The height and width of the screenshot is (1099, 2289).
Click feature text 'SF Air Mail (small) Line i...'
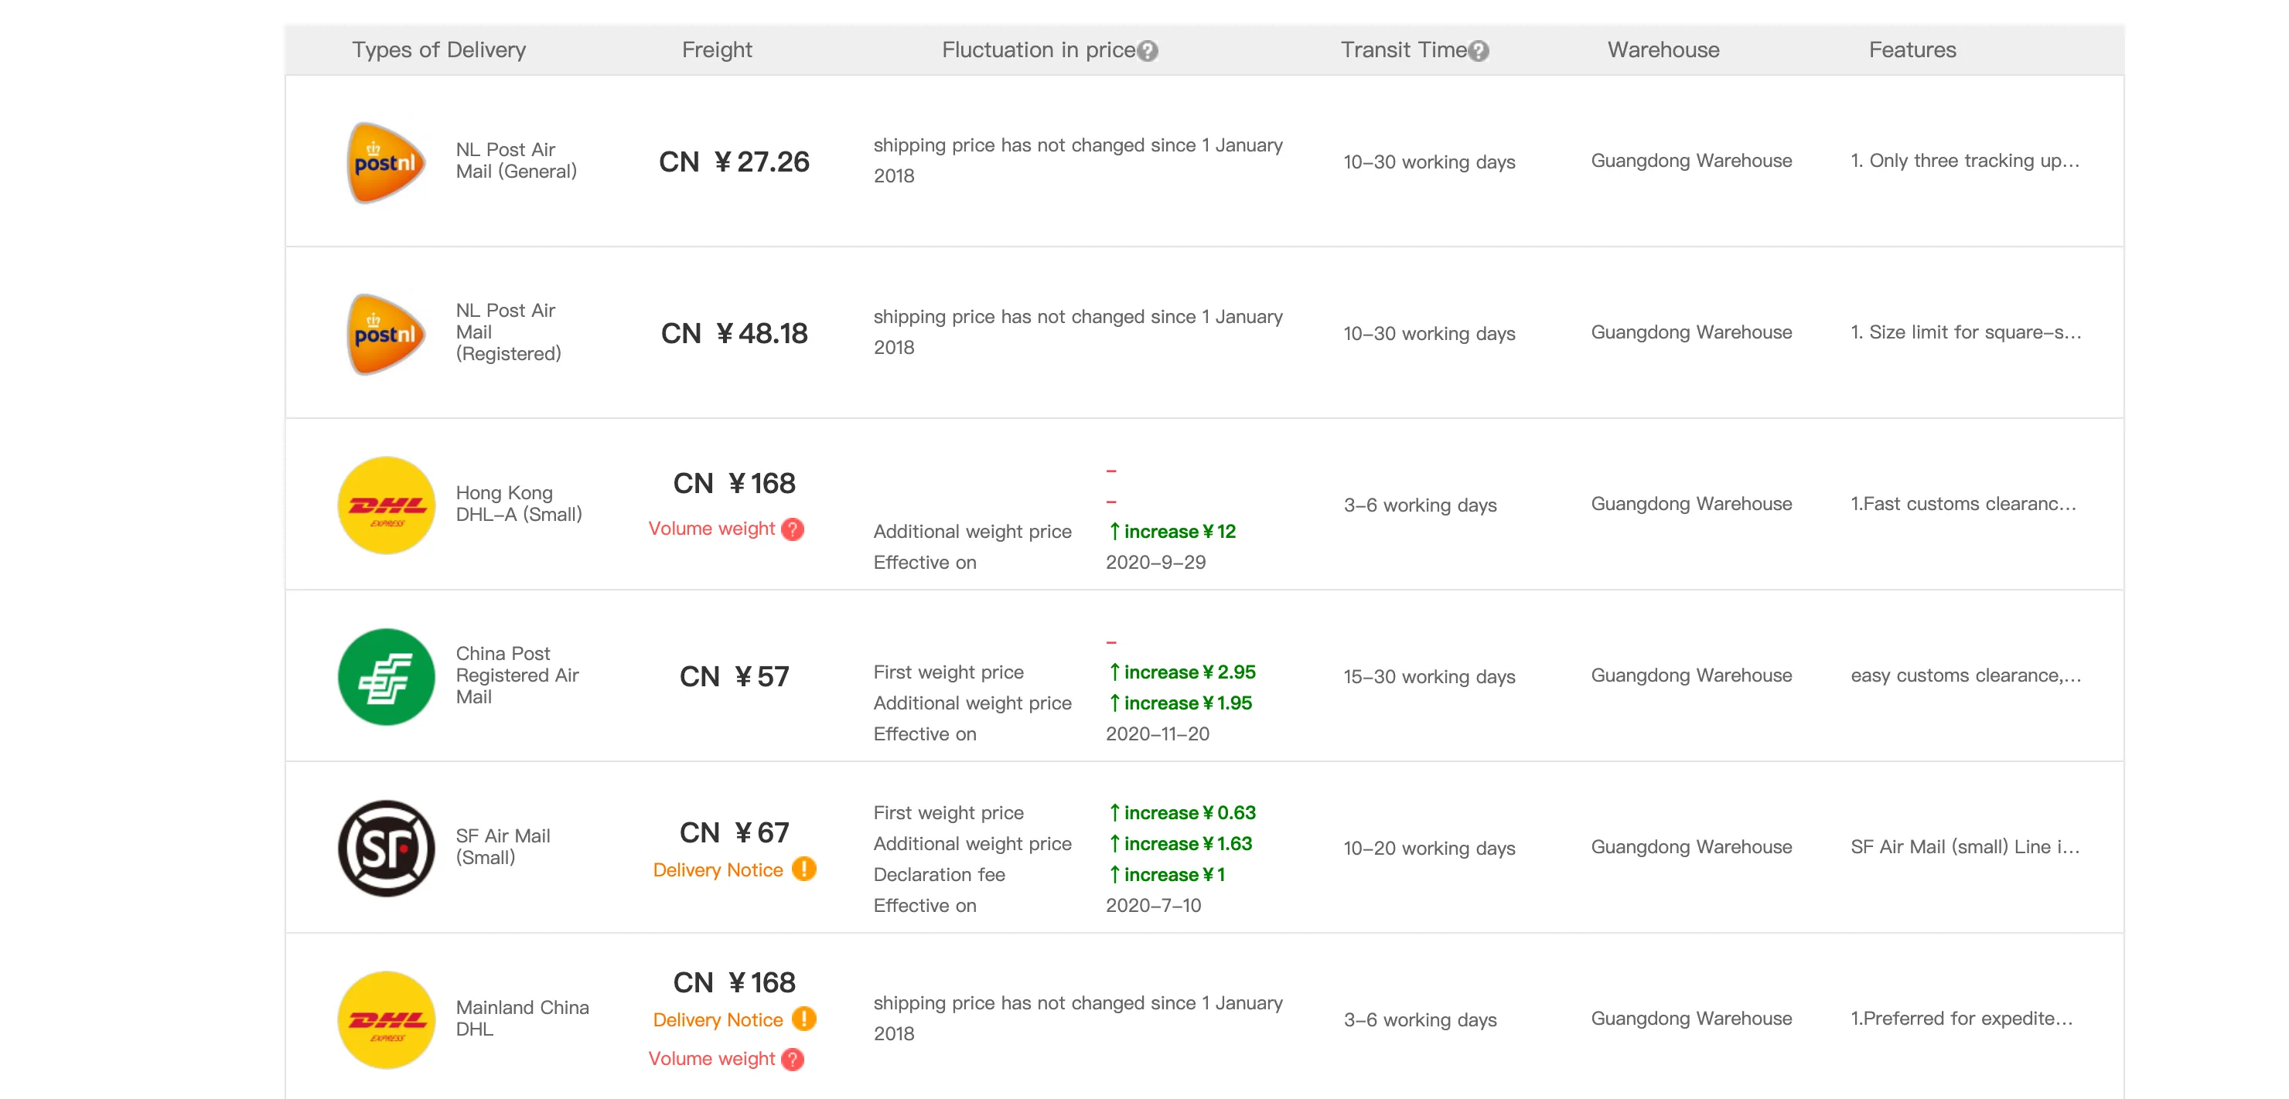click(x=1965, y=847)
